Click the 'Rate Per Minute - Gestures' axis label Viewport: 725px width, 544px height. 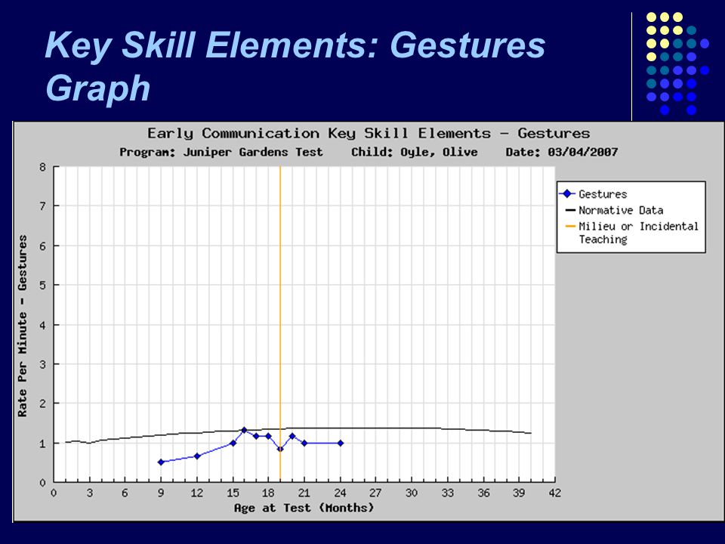pos(23,326)
